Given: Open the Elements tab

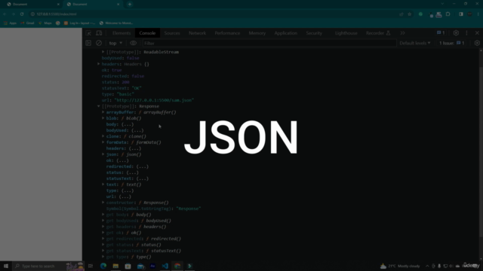Looking at the screenshot, I should (x=122, y=33).
